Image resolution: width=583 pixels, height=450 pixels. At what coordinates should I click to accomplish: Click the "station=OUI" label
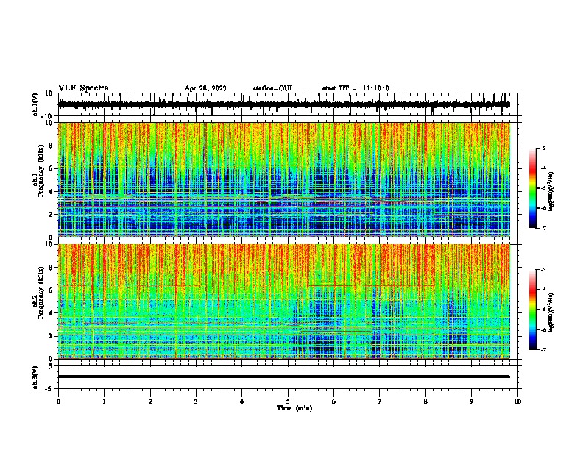coord(272,88)
